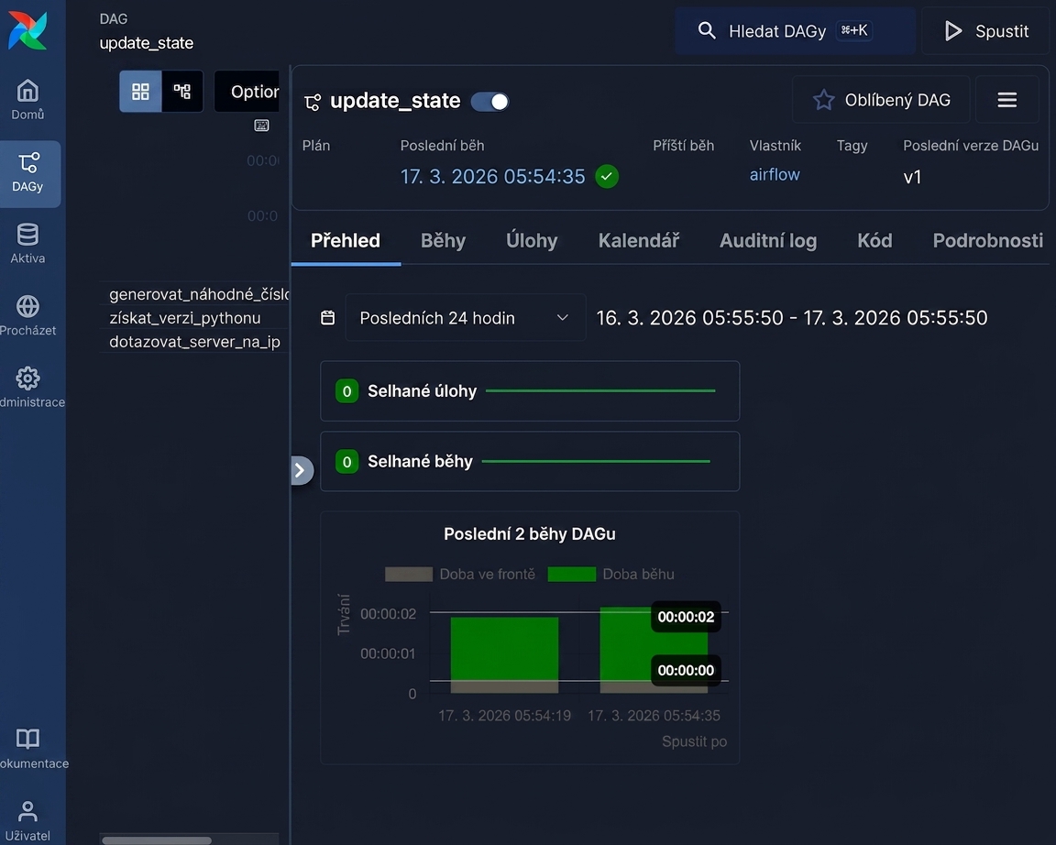Open the Kód tab
This screenshot has width=1056, height=845.
coord(874,241)
